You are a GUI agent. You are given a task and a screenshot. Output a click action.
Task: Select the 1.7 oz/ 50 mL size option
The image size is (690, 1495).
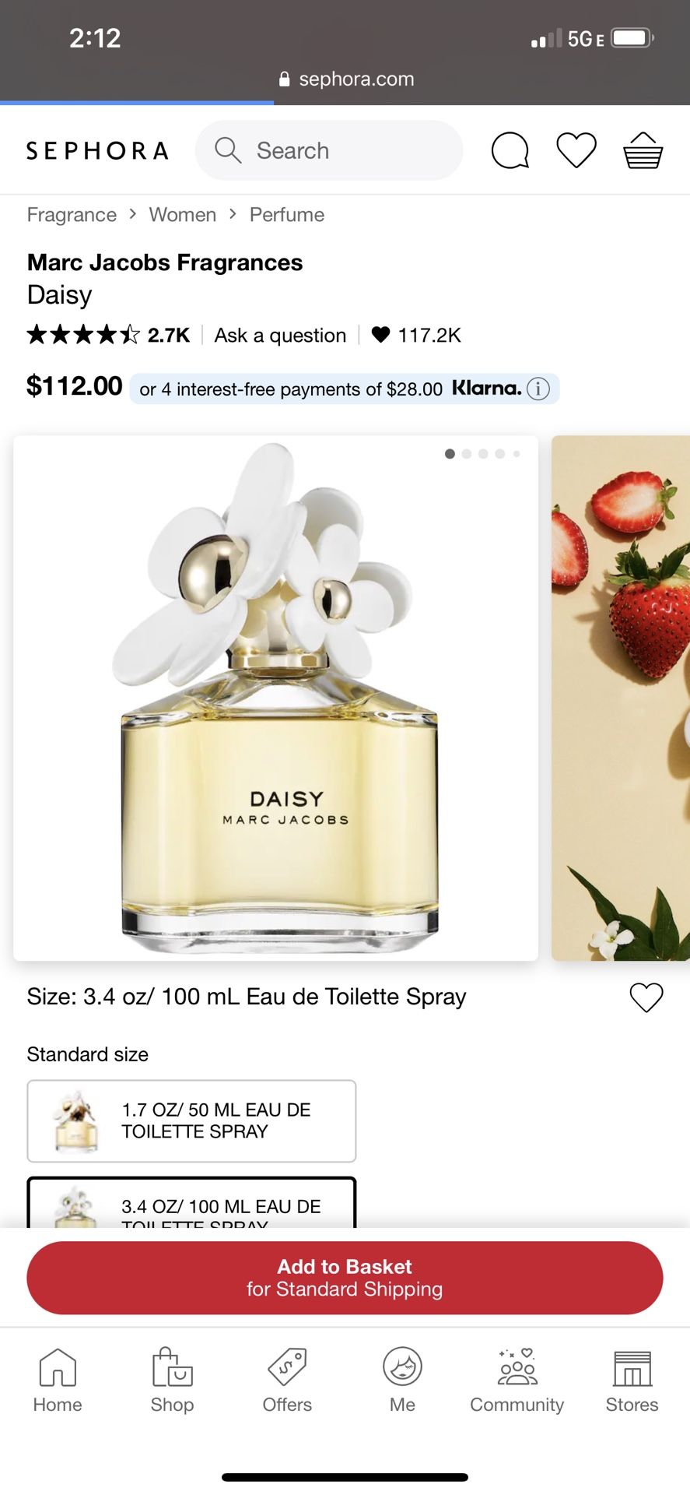[x=191, y=1121]
